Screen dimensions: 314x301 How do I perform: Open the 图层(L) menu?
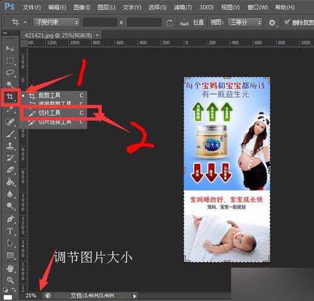pos(106,8)
